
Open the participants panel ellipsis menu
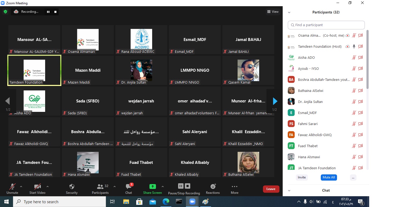point(353,177)
